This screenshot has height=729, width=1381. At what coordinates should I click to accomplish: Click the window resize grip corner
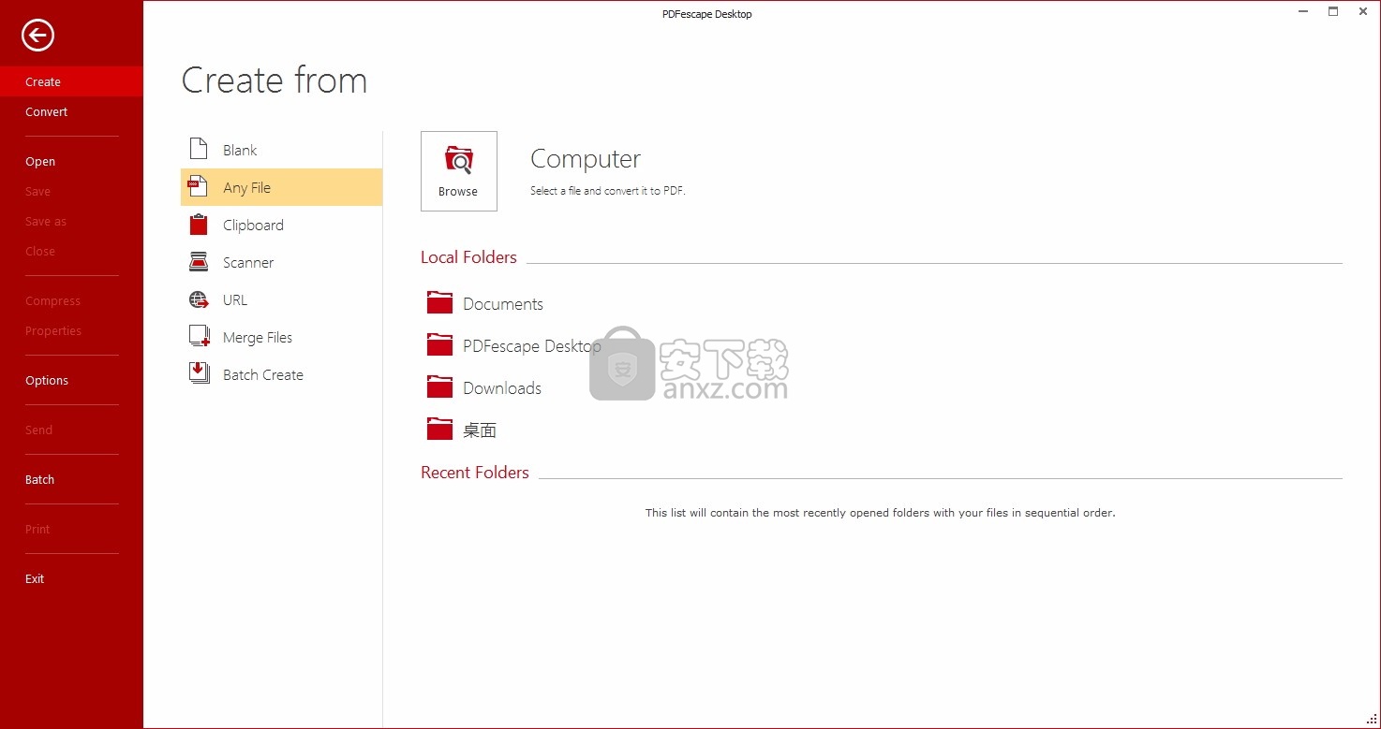click(x=1374, y=722)
